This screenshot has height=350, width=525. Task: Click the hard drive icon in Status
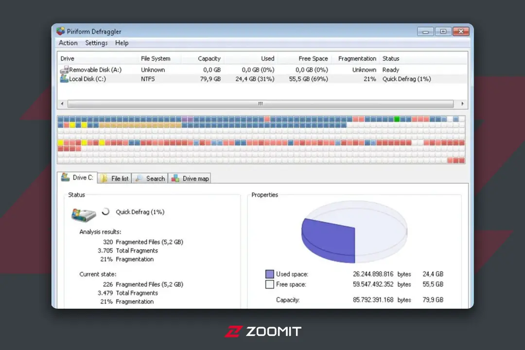(x=84, y=214)
